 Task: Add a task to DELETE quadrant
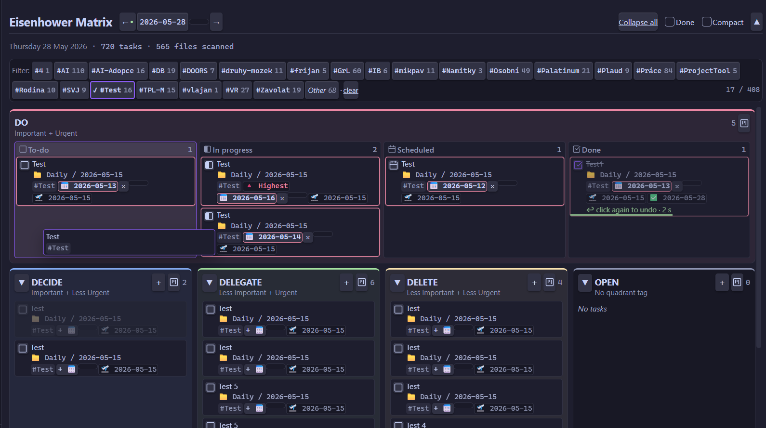[534, 283]
